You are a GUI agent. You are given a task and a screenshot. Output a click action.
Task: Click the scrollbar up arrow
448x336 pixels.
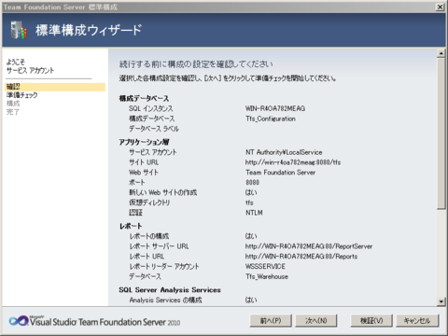tap(441, 53)
